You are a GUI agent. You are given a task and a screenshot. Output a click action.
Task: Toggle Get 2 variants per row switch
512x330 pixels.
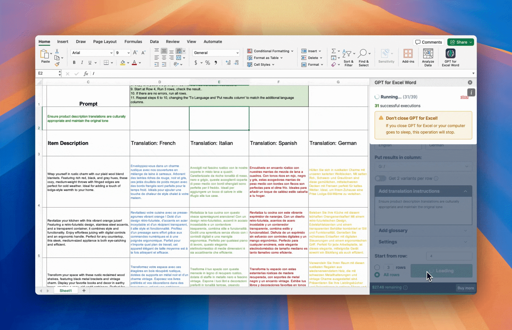click(x=380, y=178)
